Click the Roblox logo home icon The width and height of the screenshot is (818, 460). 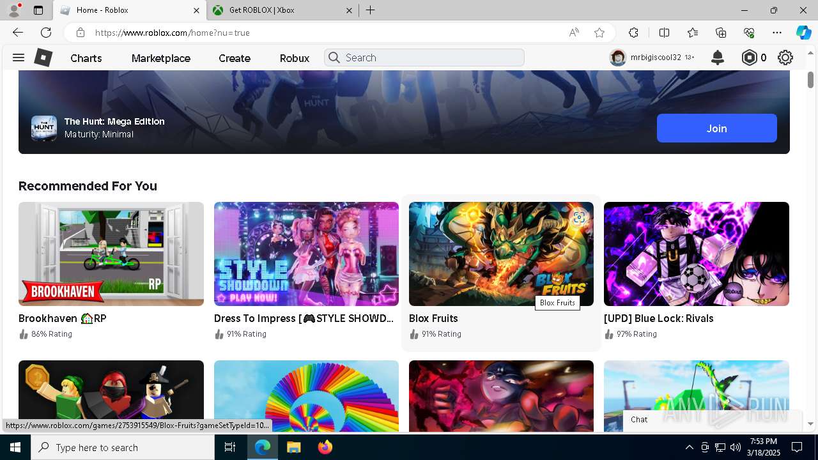pos(43,57)
